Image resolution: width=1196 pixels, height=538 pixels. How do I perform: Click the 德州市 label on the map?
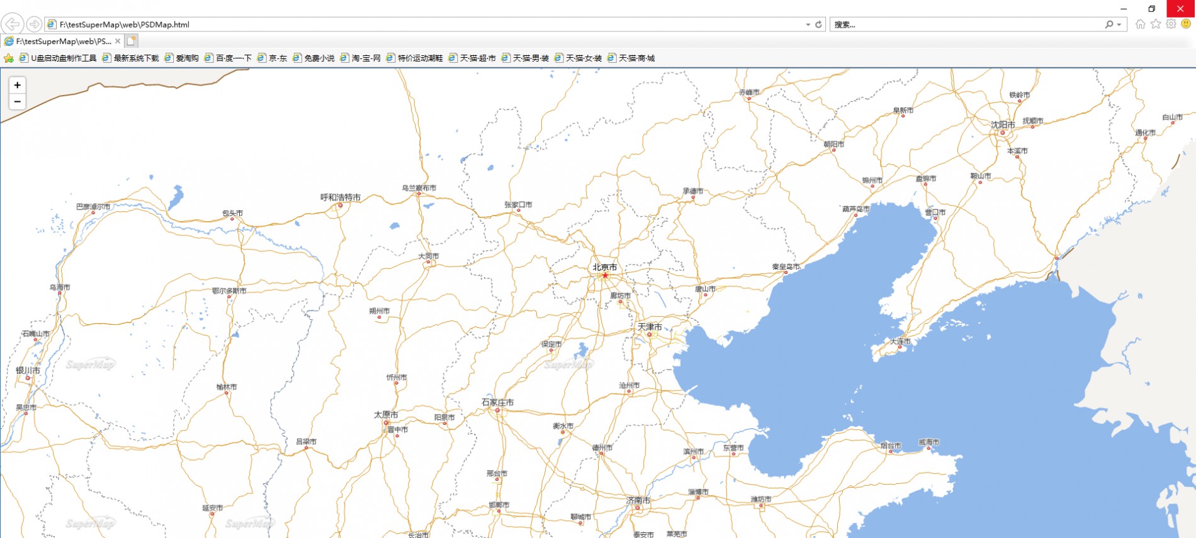point(602,448)
